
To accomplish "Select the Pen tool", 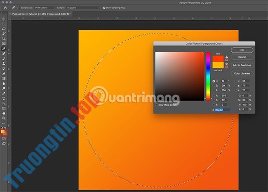I will pyautogui.click(x=4, y=94).
